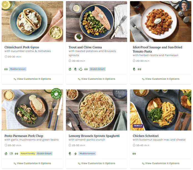Select the Mediterranean tag on the Chimichurri Pork Gyros card
Viewport: 193px width, 170px height.
click(x=18, y=69)
